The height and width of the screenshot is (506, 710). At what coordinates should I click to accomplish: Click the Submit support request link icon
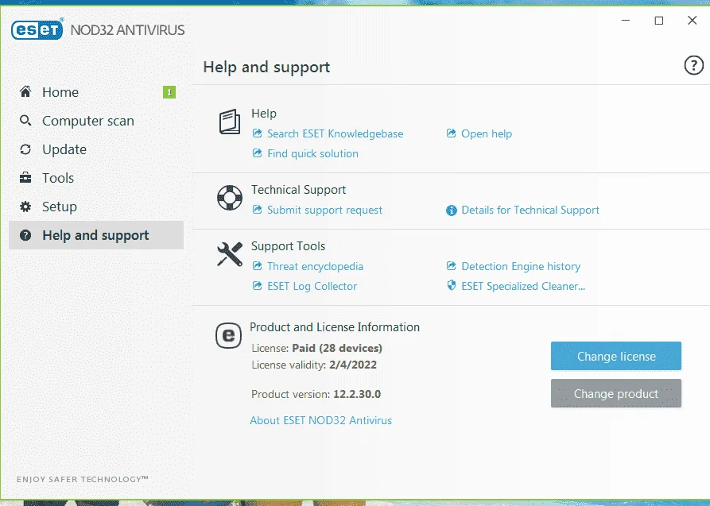pyautogui.click(x=257, y=210)
